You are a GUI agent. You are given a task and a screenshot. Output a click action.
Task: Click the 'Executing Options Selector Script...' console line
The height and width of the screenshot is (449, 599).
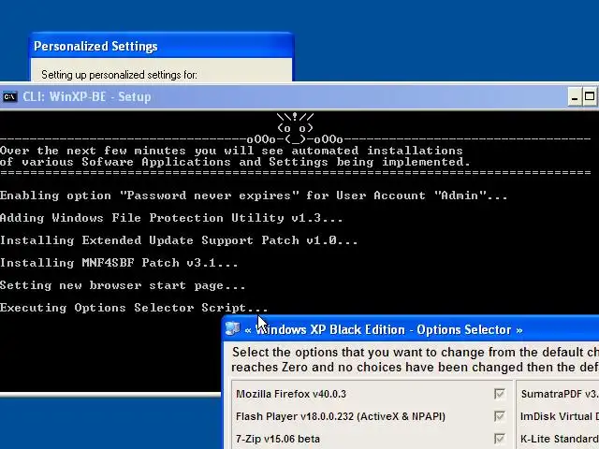[x=134, y=308]
